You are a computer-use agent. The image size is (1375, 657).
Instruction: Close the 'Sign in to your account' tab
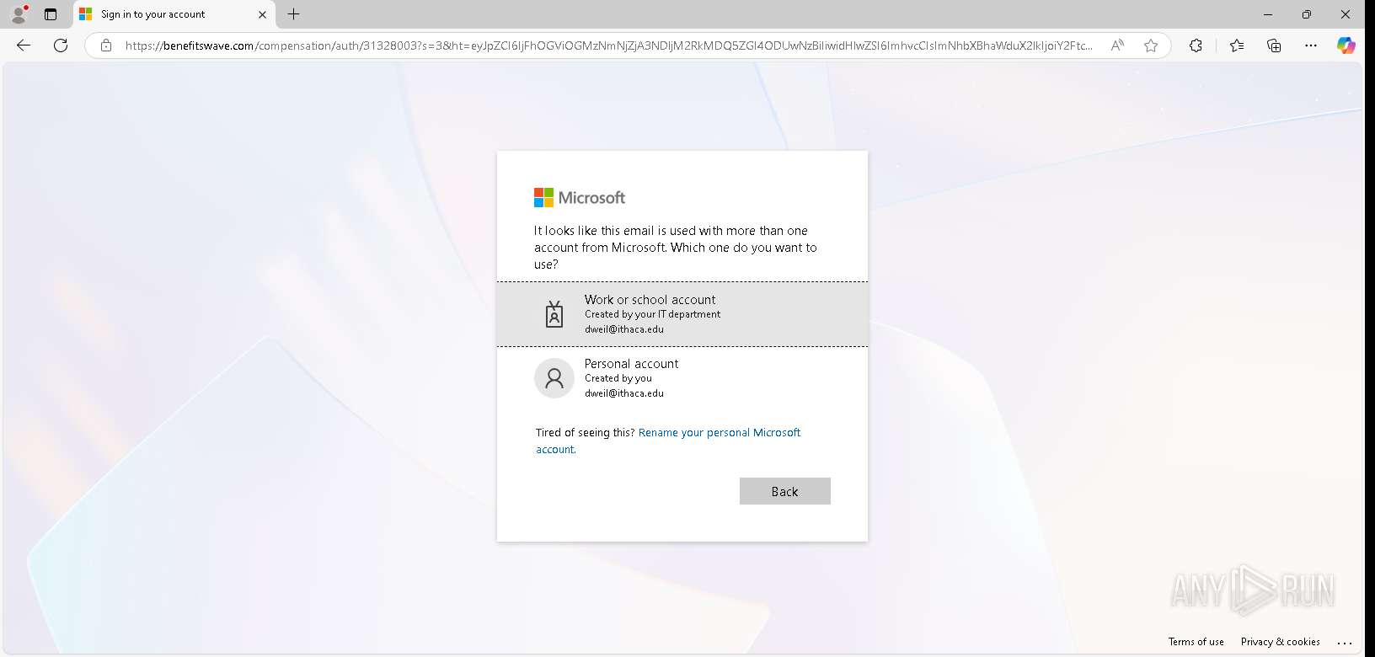coord(262,14)
